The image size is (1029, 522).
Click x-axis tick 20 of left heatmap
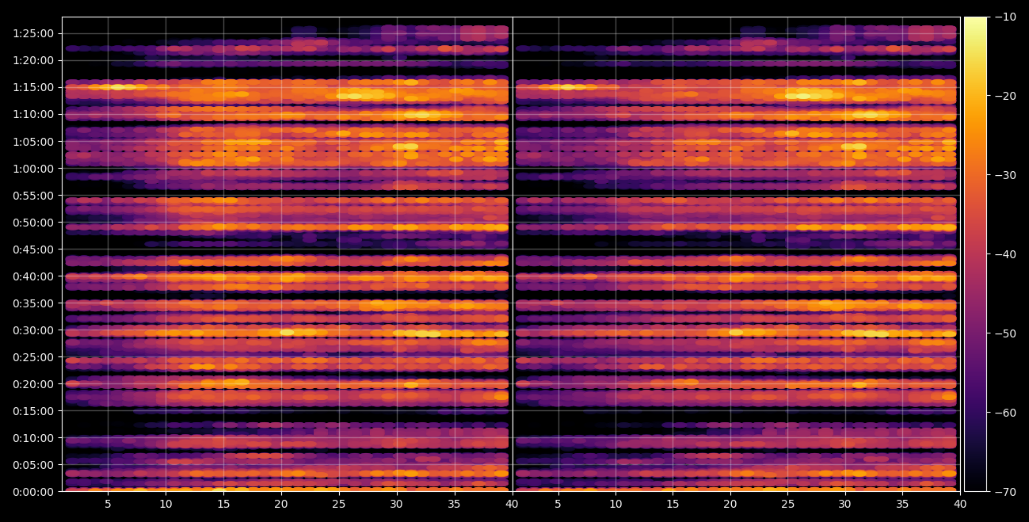coord(281,504)
